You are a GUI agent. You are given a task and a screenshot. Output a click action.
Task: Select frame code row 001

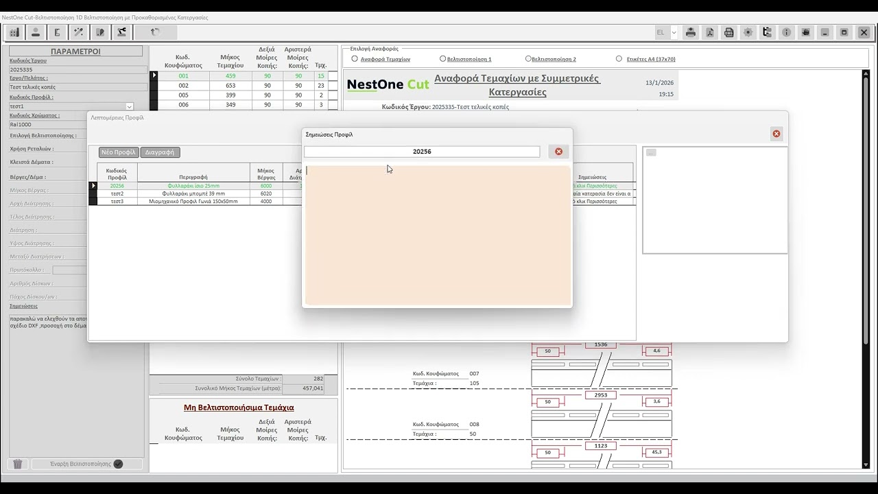(x=183, y=76)
